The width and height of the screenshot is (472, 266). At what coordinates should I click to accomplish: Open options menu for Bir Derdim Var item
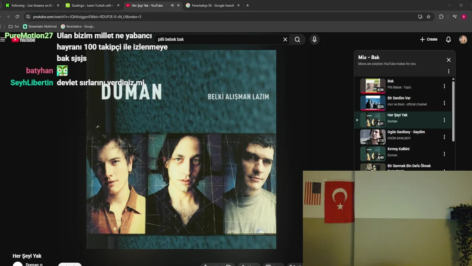click(x=444, y=103)
